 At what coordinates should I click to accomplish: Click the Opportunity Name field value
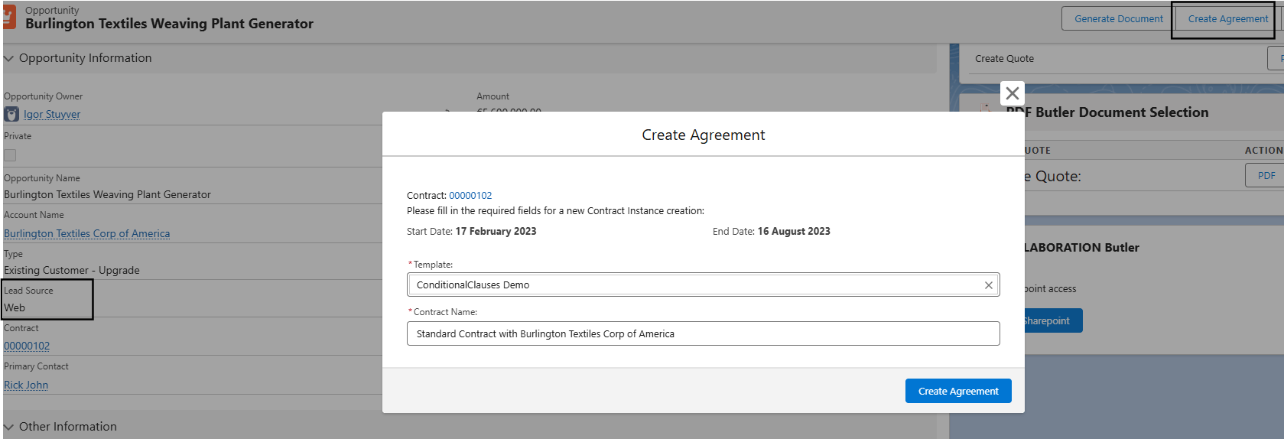pyautogui.click(x=107, y=195)
